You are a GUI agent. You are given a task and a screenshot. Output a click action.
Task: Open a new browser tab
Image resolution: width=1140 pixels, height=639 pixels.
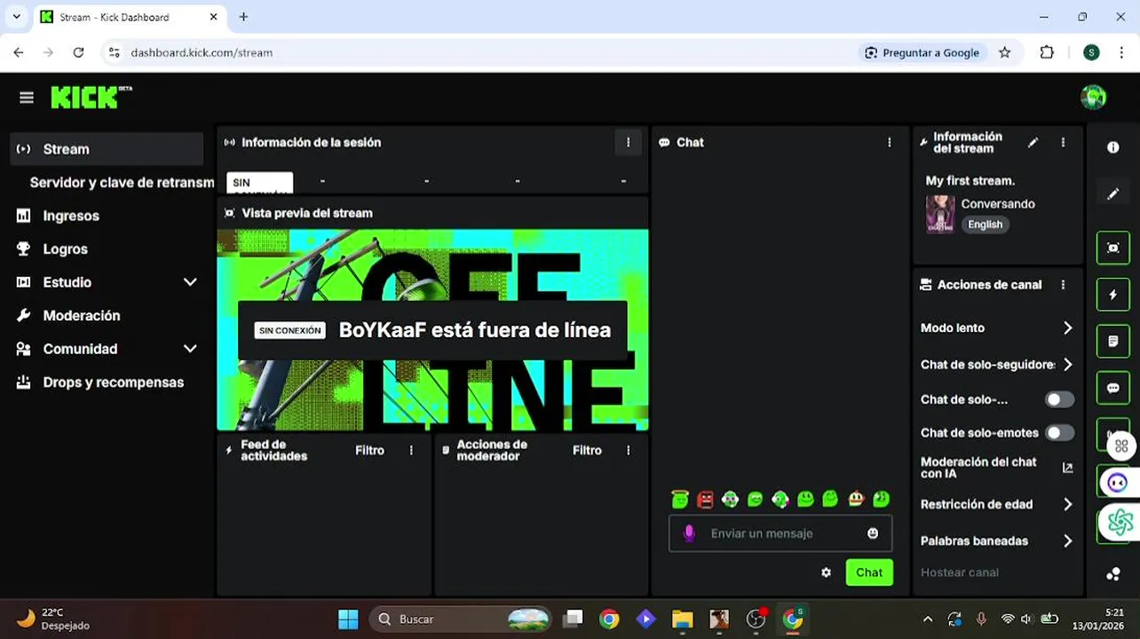point(243,17)
